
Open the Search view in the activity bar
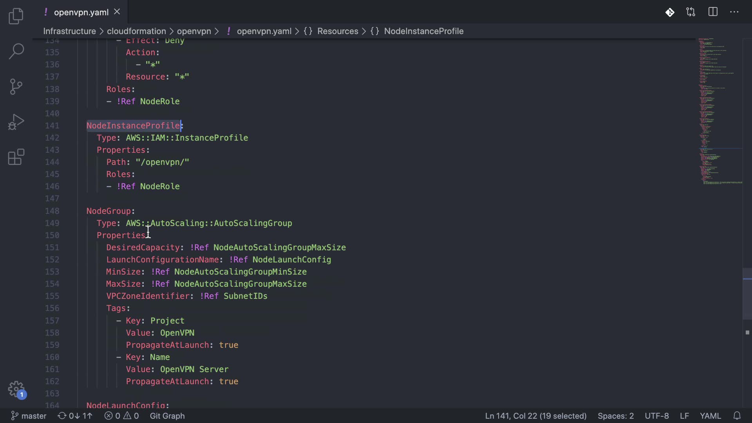16,51
